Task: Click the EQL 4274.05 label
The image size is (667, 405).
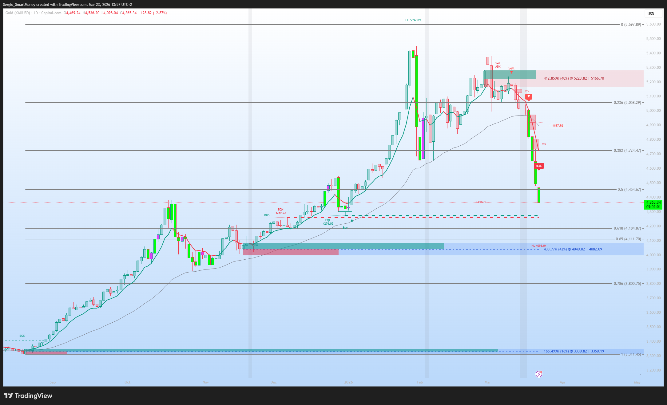Action: pyautogui.click(x=328, y=222)
